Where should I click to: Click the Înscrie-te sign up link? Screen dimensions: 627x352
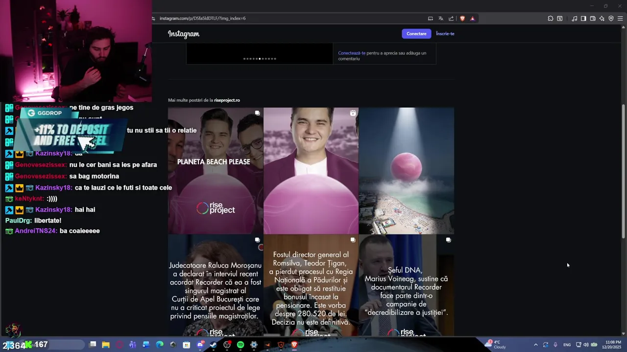[x=445, y=34]
